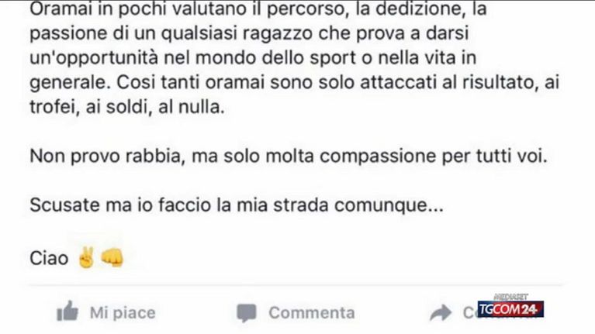
Task: Click the victory hand emoji after Ciao
Action: point(86,258)
